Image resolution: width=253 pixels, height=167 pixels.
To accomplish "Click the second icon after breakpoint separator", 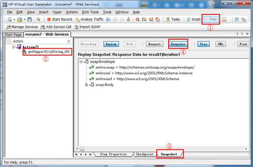I will click(144, 19).
